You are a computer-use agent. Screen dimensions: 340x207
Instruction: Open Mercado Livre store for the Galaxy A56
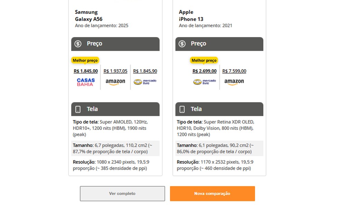coord(144,82)
